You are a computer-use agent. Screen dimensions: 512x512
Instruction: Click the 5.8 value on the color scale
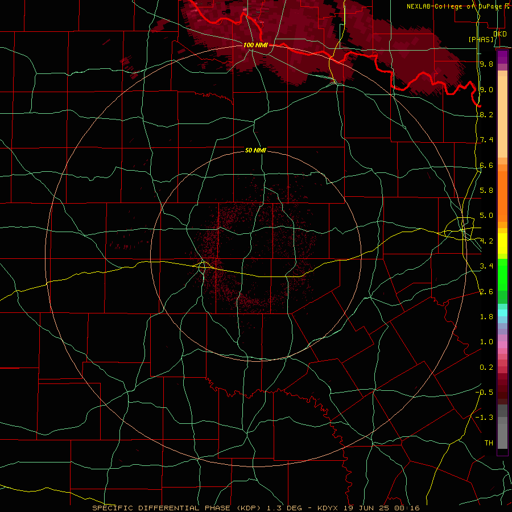(486, 191)
